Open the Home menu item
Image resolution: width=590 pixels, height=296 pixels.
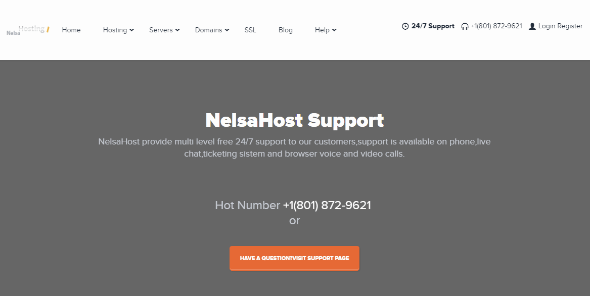71,30
